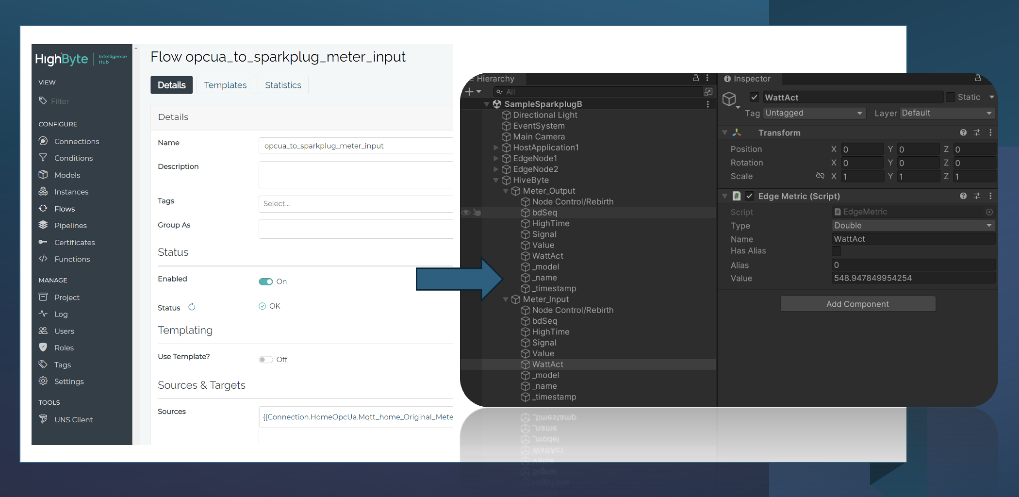Select WattAct under Meter_Output
Image resolution: width=1019 pixels, height=497 pixels.
pos(547,256)
